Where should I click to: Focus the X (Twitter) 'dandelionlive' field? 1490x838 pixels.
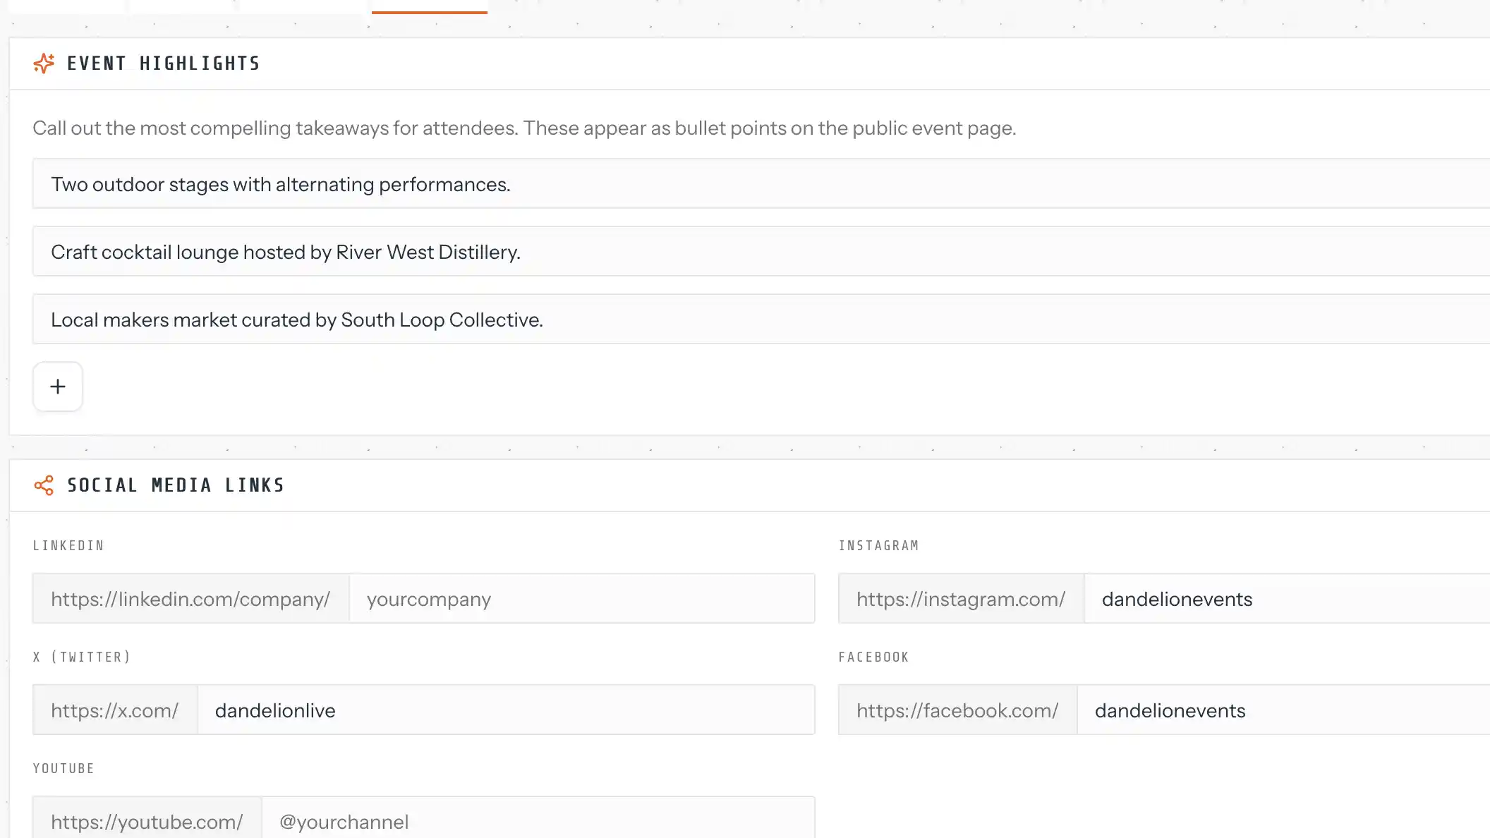pyautogui.click(x=505, y=710)
